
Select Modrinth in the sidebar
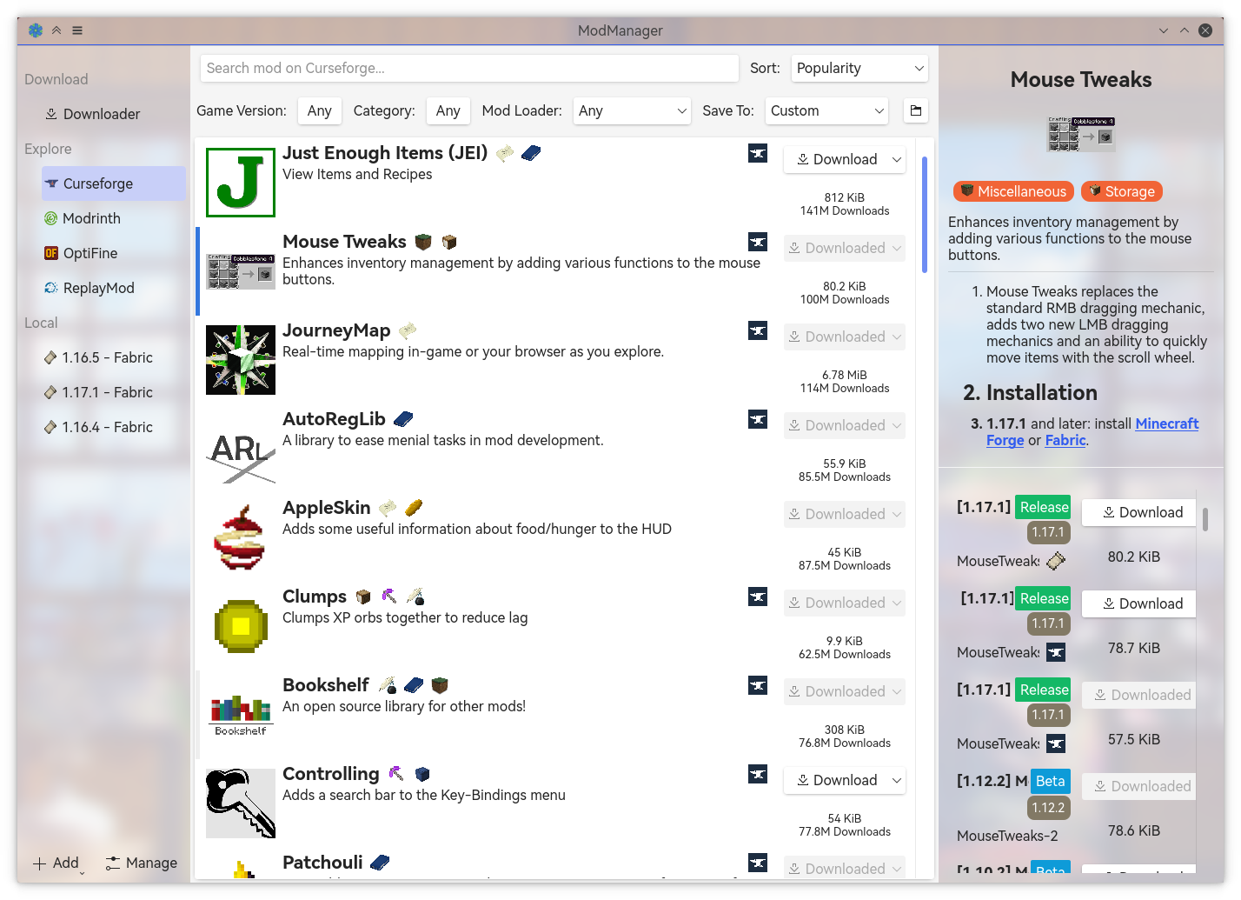tap(113, 218)
